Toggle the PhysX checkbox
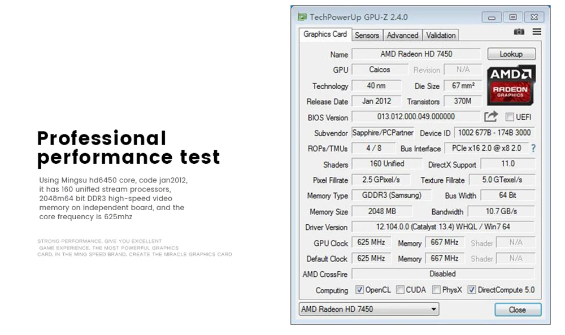 pyautogui.click(x=436, y=290)
